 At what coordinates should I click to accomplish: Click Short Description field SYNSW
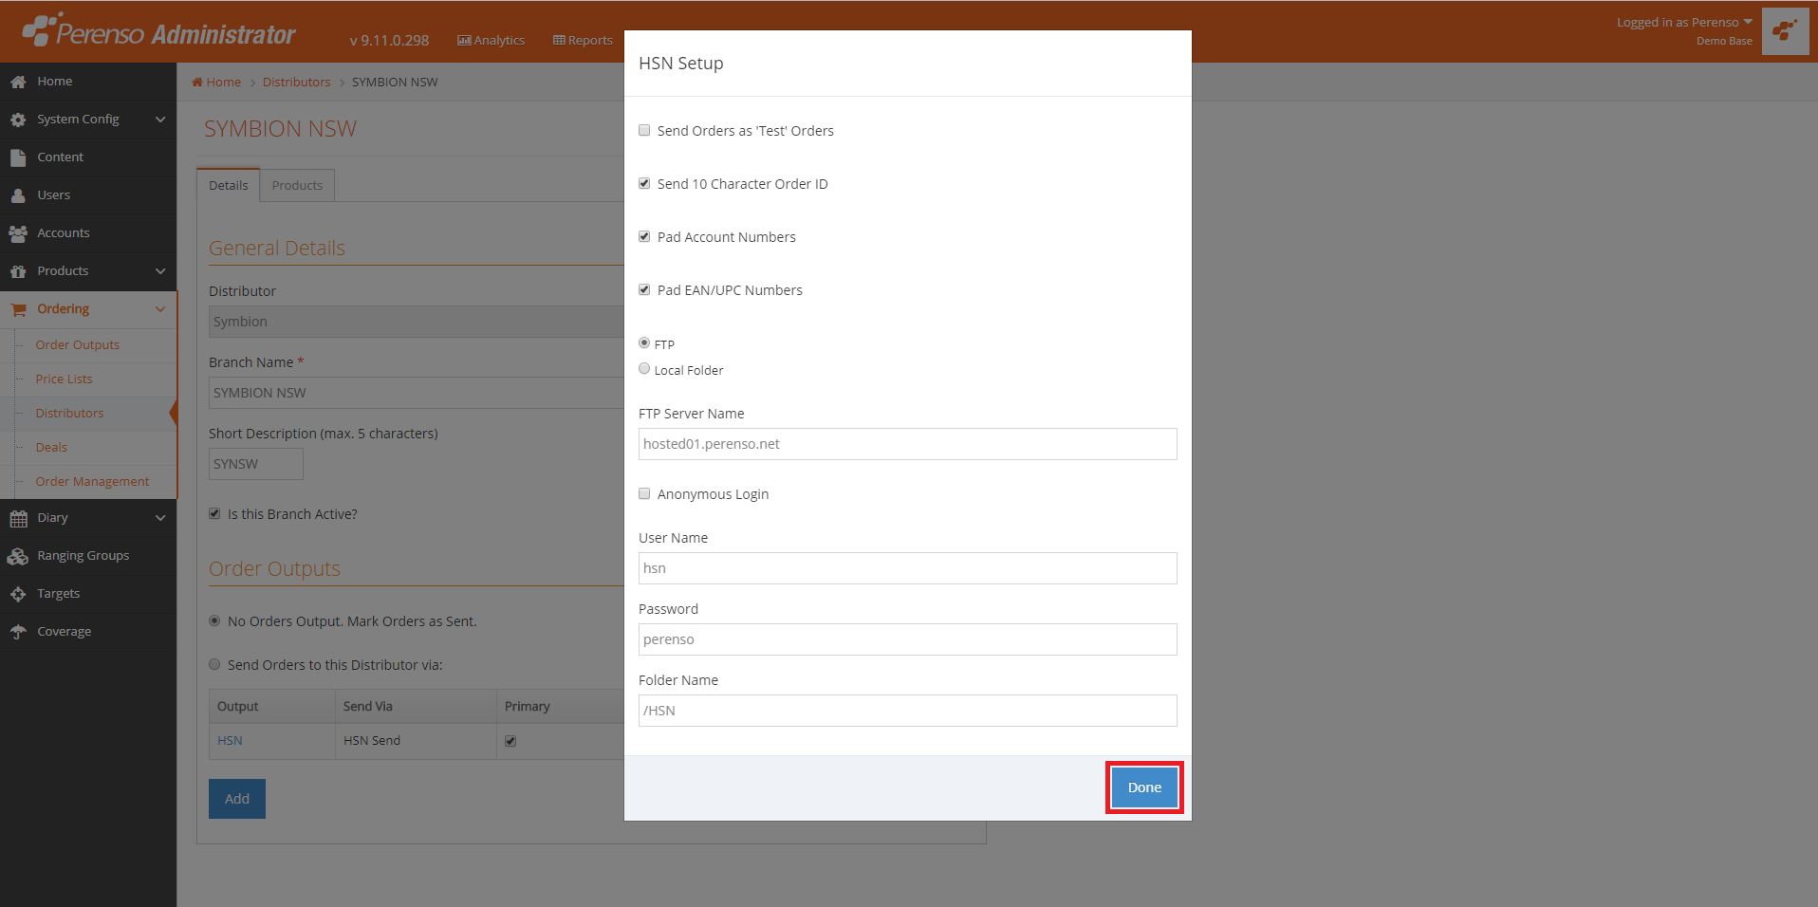pyautogui.click(x=256, y=464)
